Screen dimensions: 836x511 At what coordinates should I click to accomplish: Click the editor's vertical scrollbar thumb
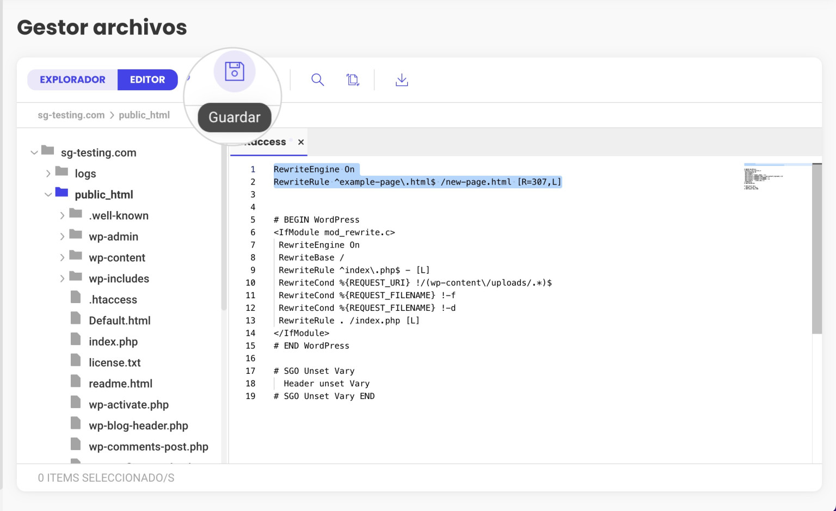click(817, 249)
